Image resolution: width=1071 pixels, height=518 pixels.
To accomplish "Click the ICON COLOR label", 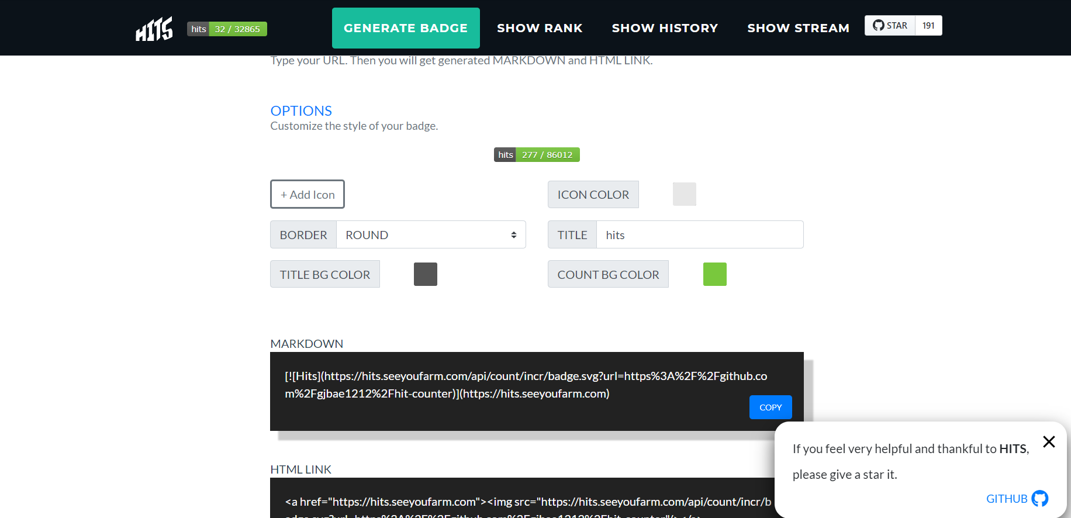I will [593, 195].
